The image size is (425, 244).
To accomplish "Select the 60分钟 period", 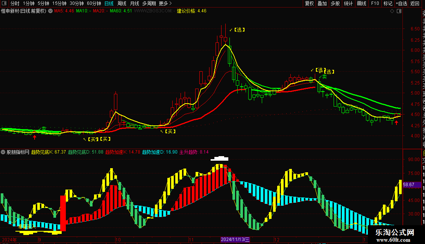I will point(94,3).
